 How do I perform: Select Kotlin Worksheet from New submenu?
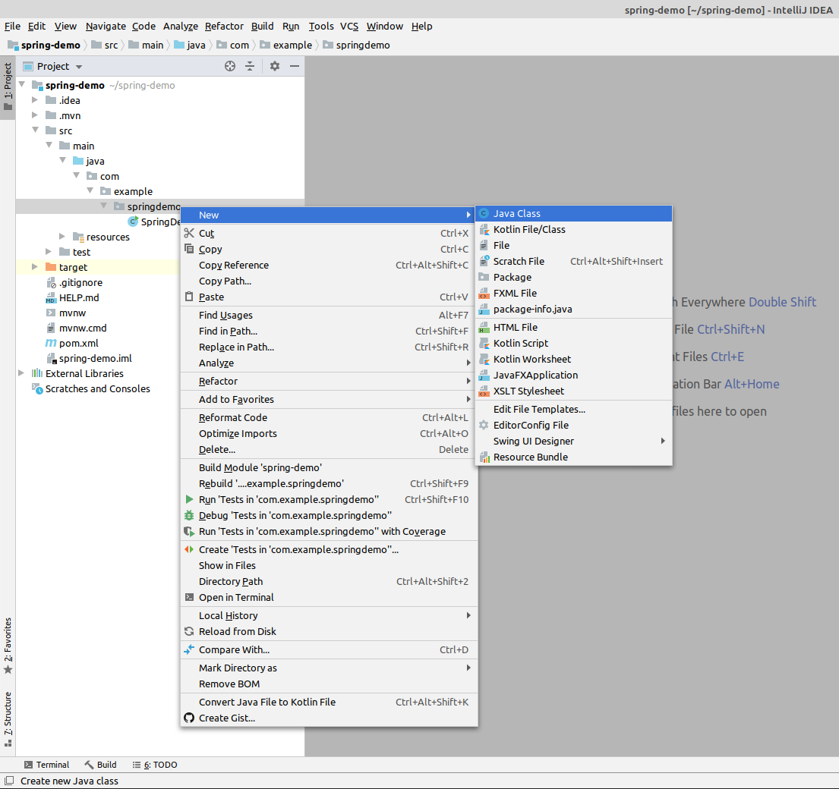tap(573, 359)
